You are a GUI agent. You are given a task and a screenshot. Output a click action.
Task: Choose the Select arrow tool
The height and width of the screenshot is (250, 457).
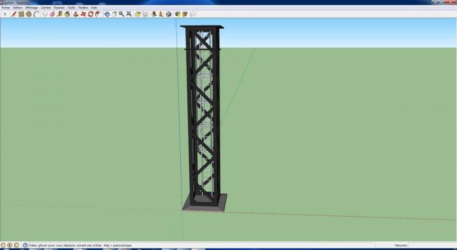(x=5, y=14)
